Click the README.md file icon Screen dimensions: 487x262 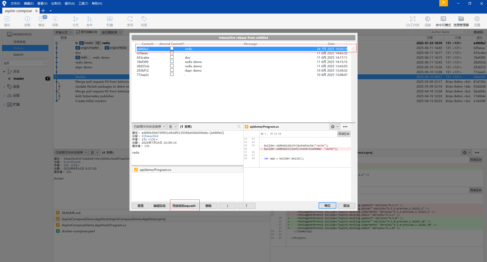(x=58, y=213)
